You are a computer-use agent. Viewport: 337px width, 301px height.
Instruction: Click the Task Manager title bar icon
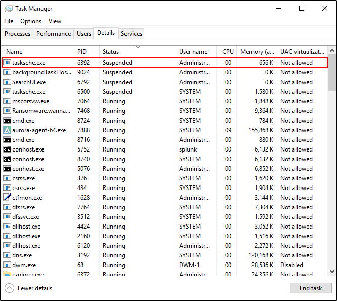pyautogui.click(x=8, y=9)
